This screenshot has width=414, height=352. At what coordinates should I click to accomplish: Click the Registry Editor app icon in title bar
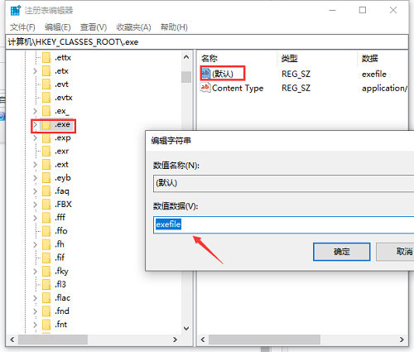[16, 11]
